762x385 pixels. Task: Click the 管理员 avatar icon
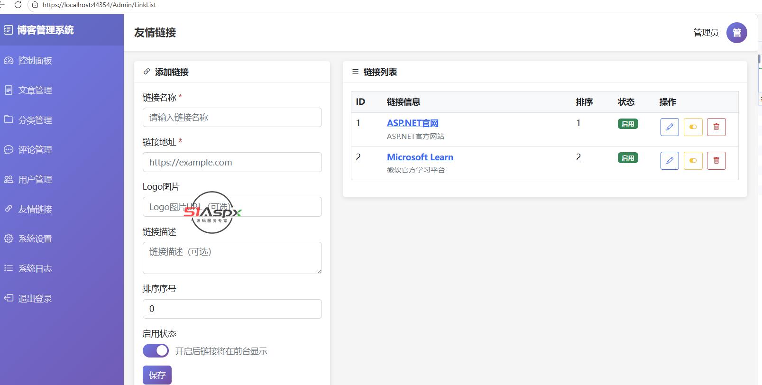pos(736,33)
